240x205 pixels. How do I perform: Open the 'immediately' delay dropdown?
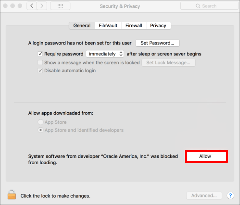point(105,54)
